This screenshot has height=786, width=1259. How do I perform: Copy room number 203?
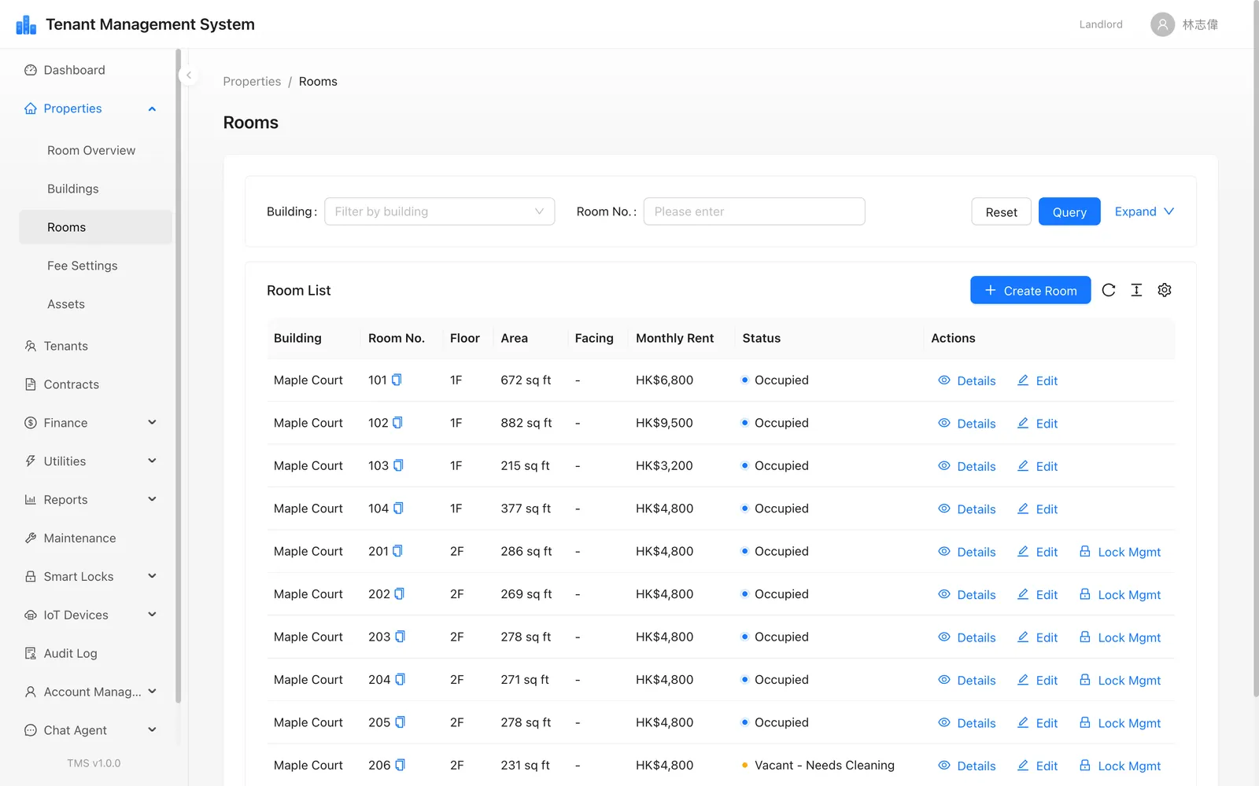tap(400, 637)
